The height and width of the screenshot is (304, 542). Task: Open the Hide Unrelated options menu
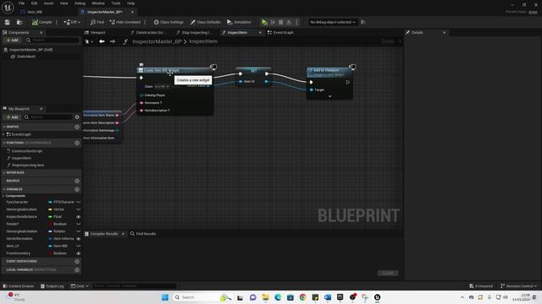(145, 22)
